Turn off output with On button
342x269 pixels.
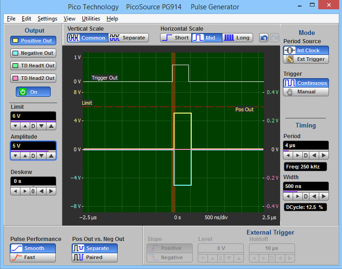tap(33, 92)
